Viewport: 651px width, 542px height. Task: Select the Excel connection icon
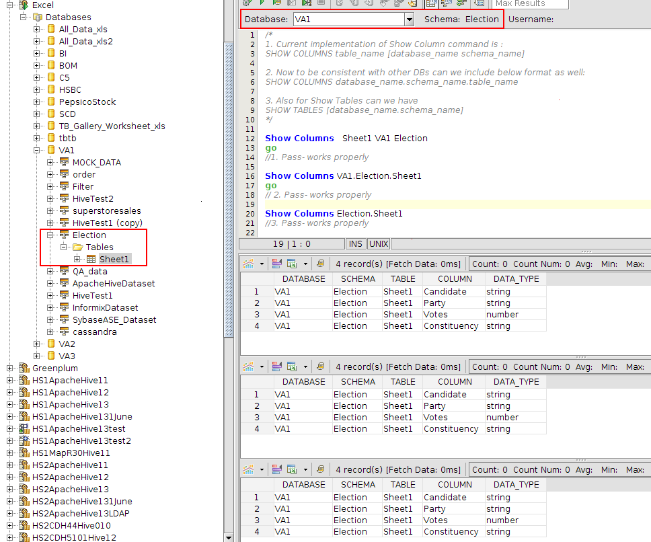coord(24,5)
